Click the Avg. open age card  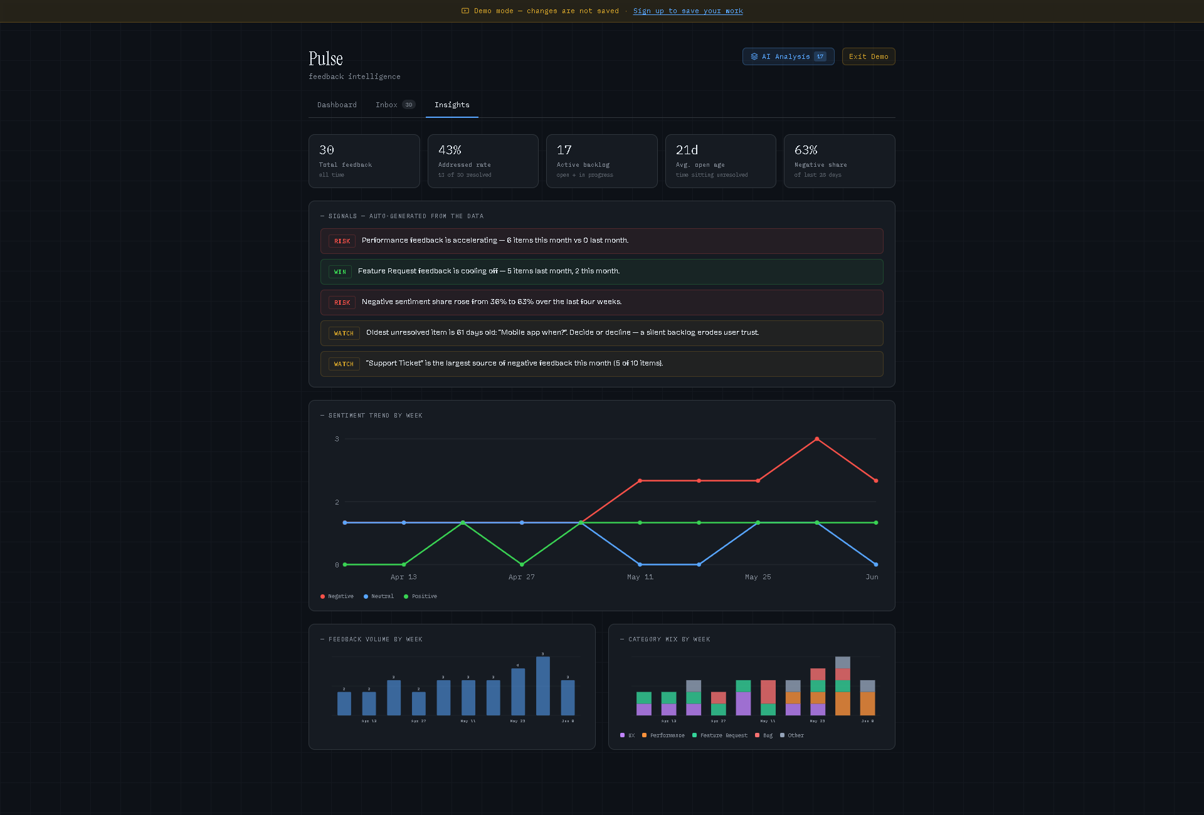point(721,161)
